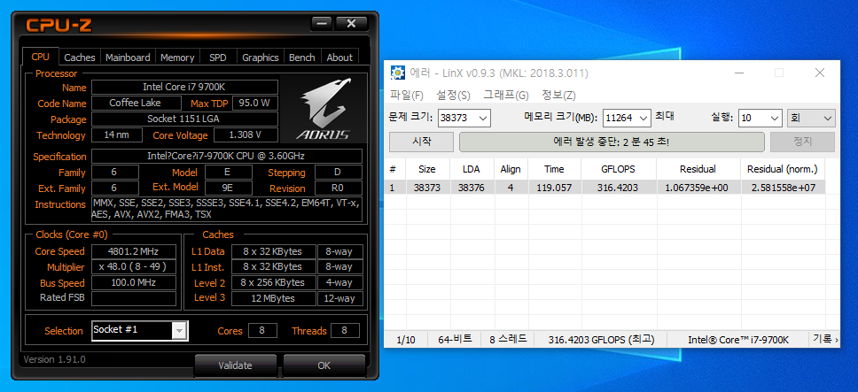Viewport: 858px width, 392px height.
Task: Click the Bus Speed 100.0 MHz field
Action: coord(134,283)
